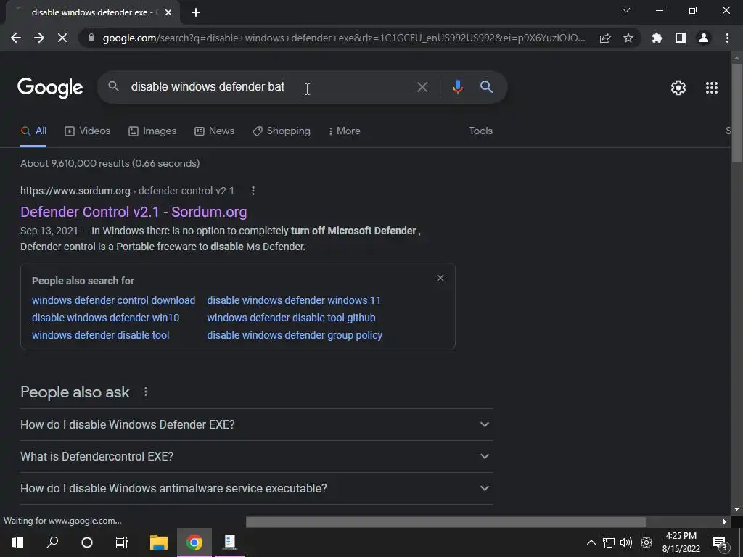The image size is (743, 557).
Task: Open Chrome three-dot menu
Action: (x=727, y=38)
